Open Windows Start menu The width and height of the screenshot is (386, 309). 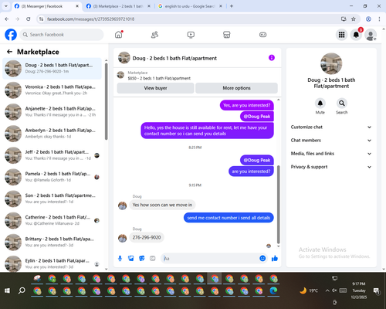coord(7,290)
